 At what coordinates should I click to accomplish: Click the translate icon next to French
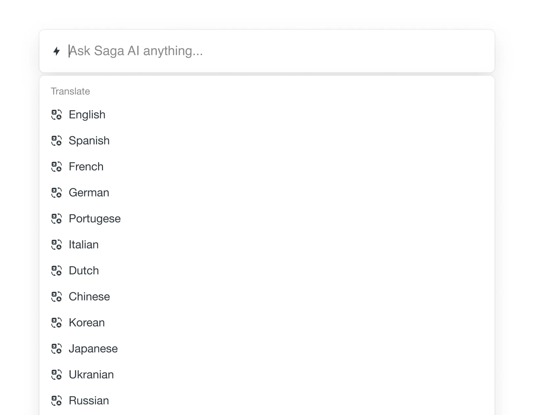[57, 167]
